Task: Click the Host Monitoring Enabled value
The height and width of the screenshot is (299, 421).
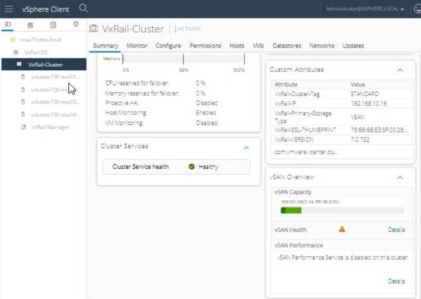Action: (x=206, y=113)
